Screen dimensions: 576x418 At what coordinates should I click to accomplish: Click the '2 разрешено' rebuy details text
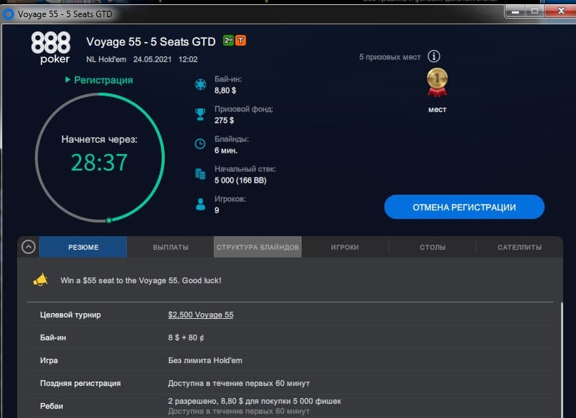(254, 401)
